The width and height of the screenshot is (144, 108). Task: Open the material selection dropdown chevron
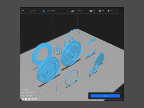click(68, 11)
